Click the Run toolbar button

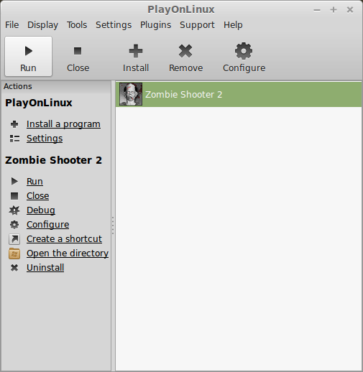(28, 56)
